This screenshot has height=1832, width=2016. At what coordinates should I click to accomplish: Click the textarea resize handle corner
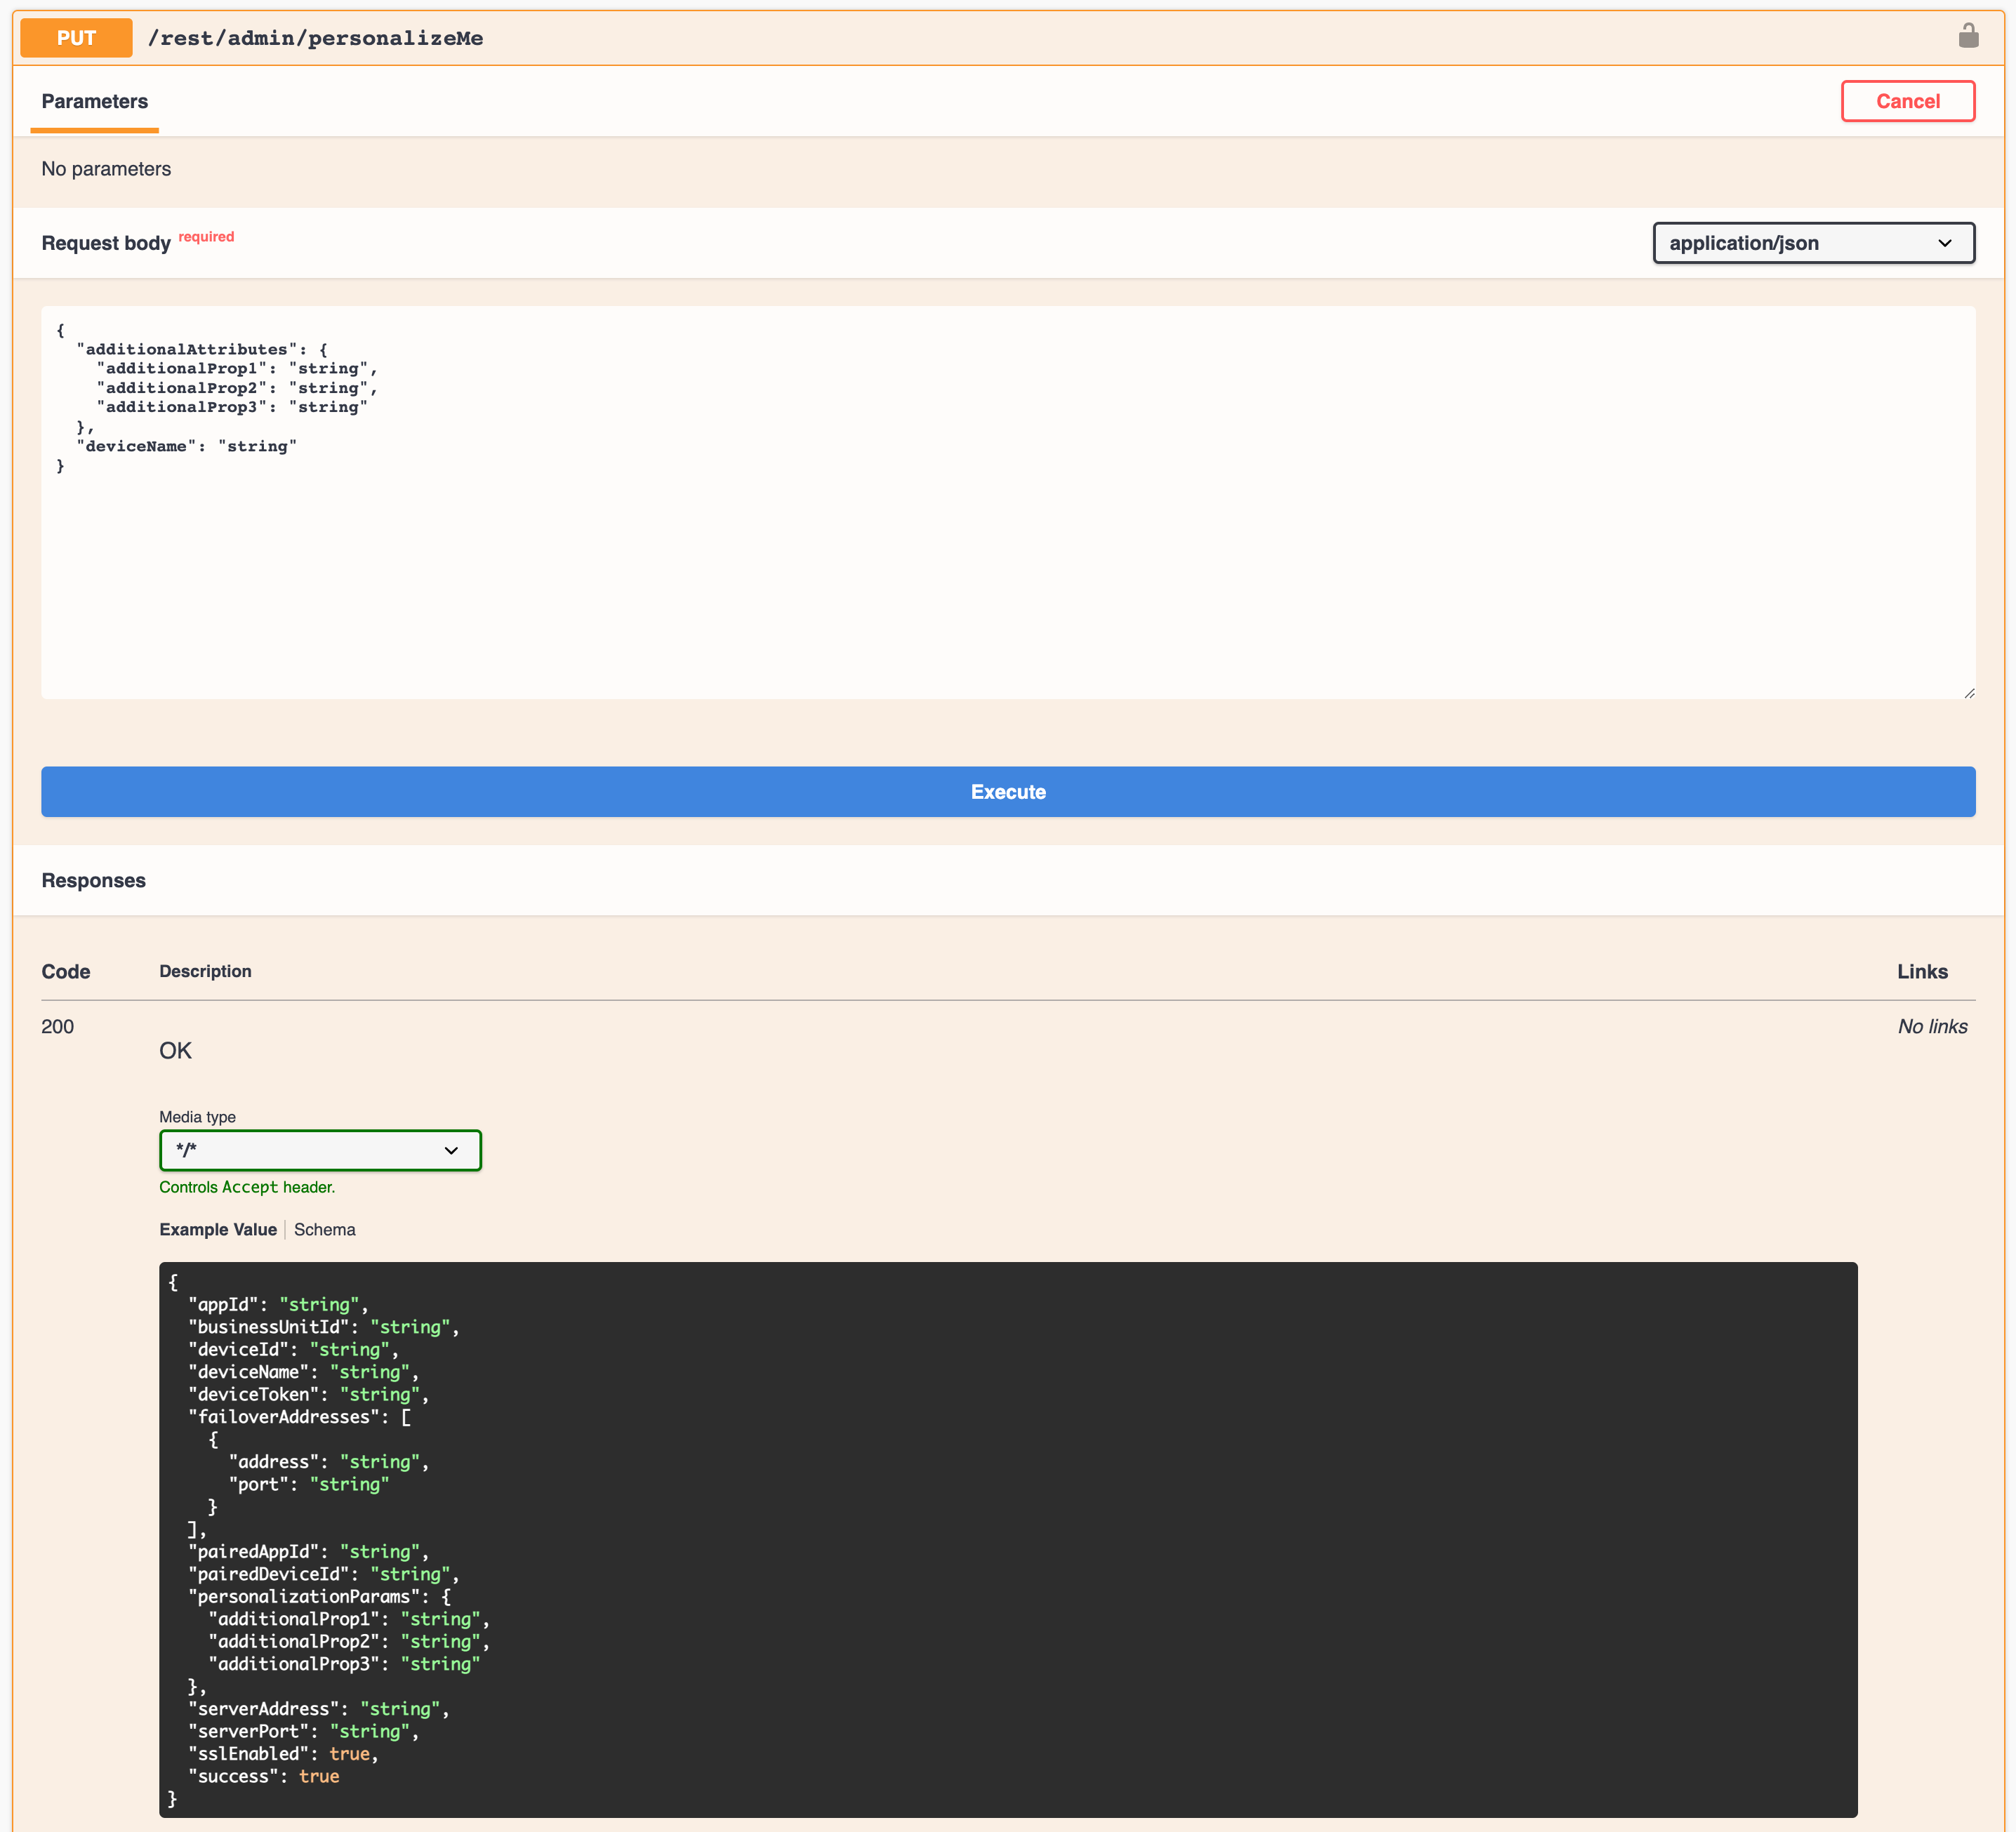[x=1968, y=692]
